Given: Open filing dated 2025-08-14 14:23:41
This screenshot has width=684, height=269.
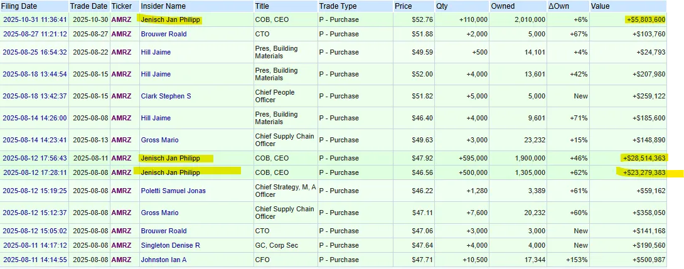Looking at the screenshot, I should point(35,140).
